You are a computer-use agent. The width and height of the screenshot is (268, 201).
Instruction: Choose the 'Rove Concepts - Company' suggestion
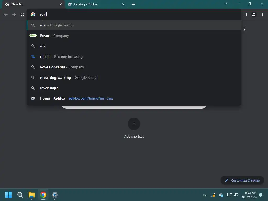(134, 67)
